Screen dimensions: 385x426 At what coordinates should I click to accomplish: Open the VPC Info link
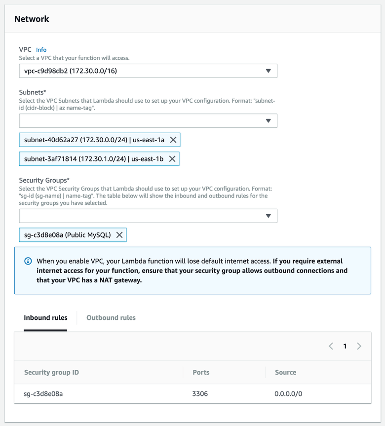tap(41, 50)
